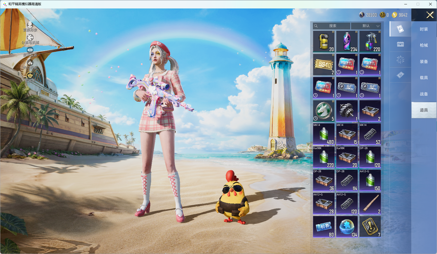Select DP-28 spring item (114)
Screen dimensions: 437x254
pyautogui.click(x=347, y=180)
